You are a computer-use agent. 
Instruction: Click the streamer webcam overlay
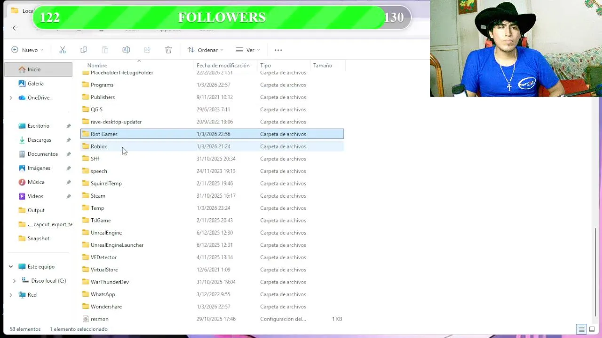point(516,48)
